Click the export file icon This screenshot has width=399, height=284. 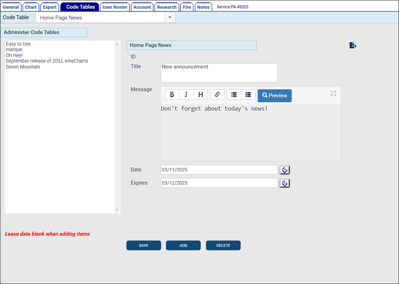(353, 45)
